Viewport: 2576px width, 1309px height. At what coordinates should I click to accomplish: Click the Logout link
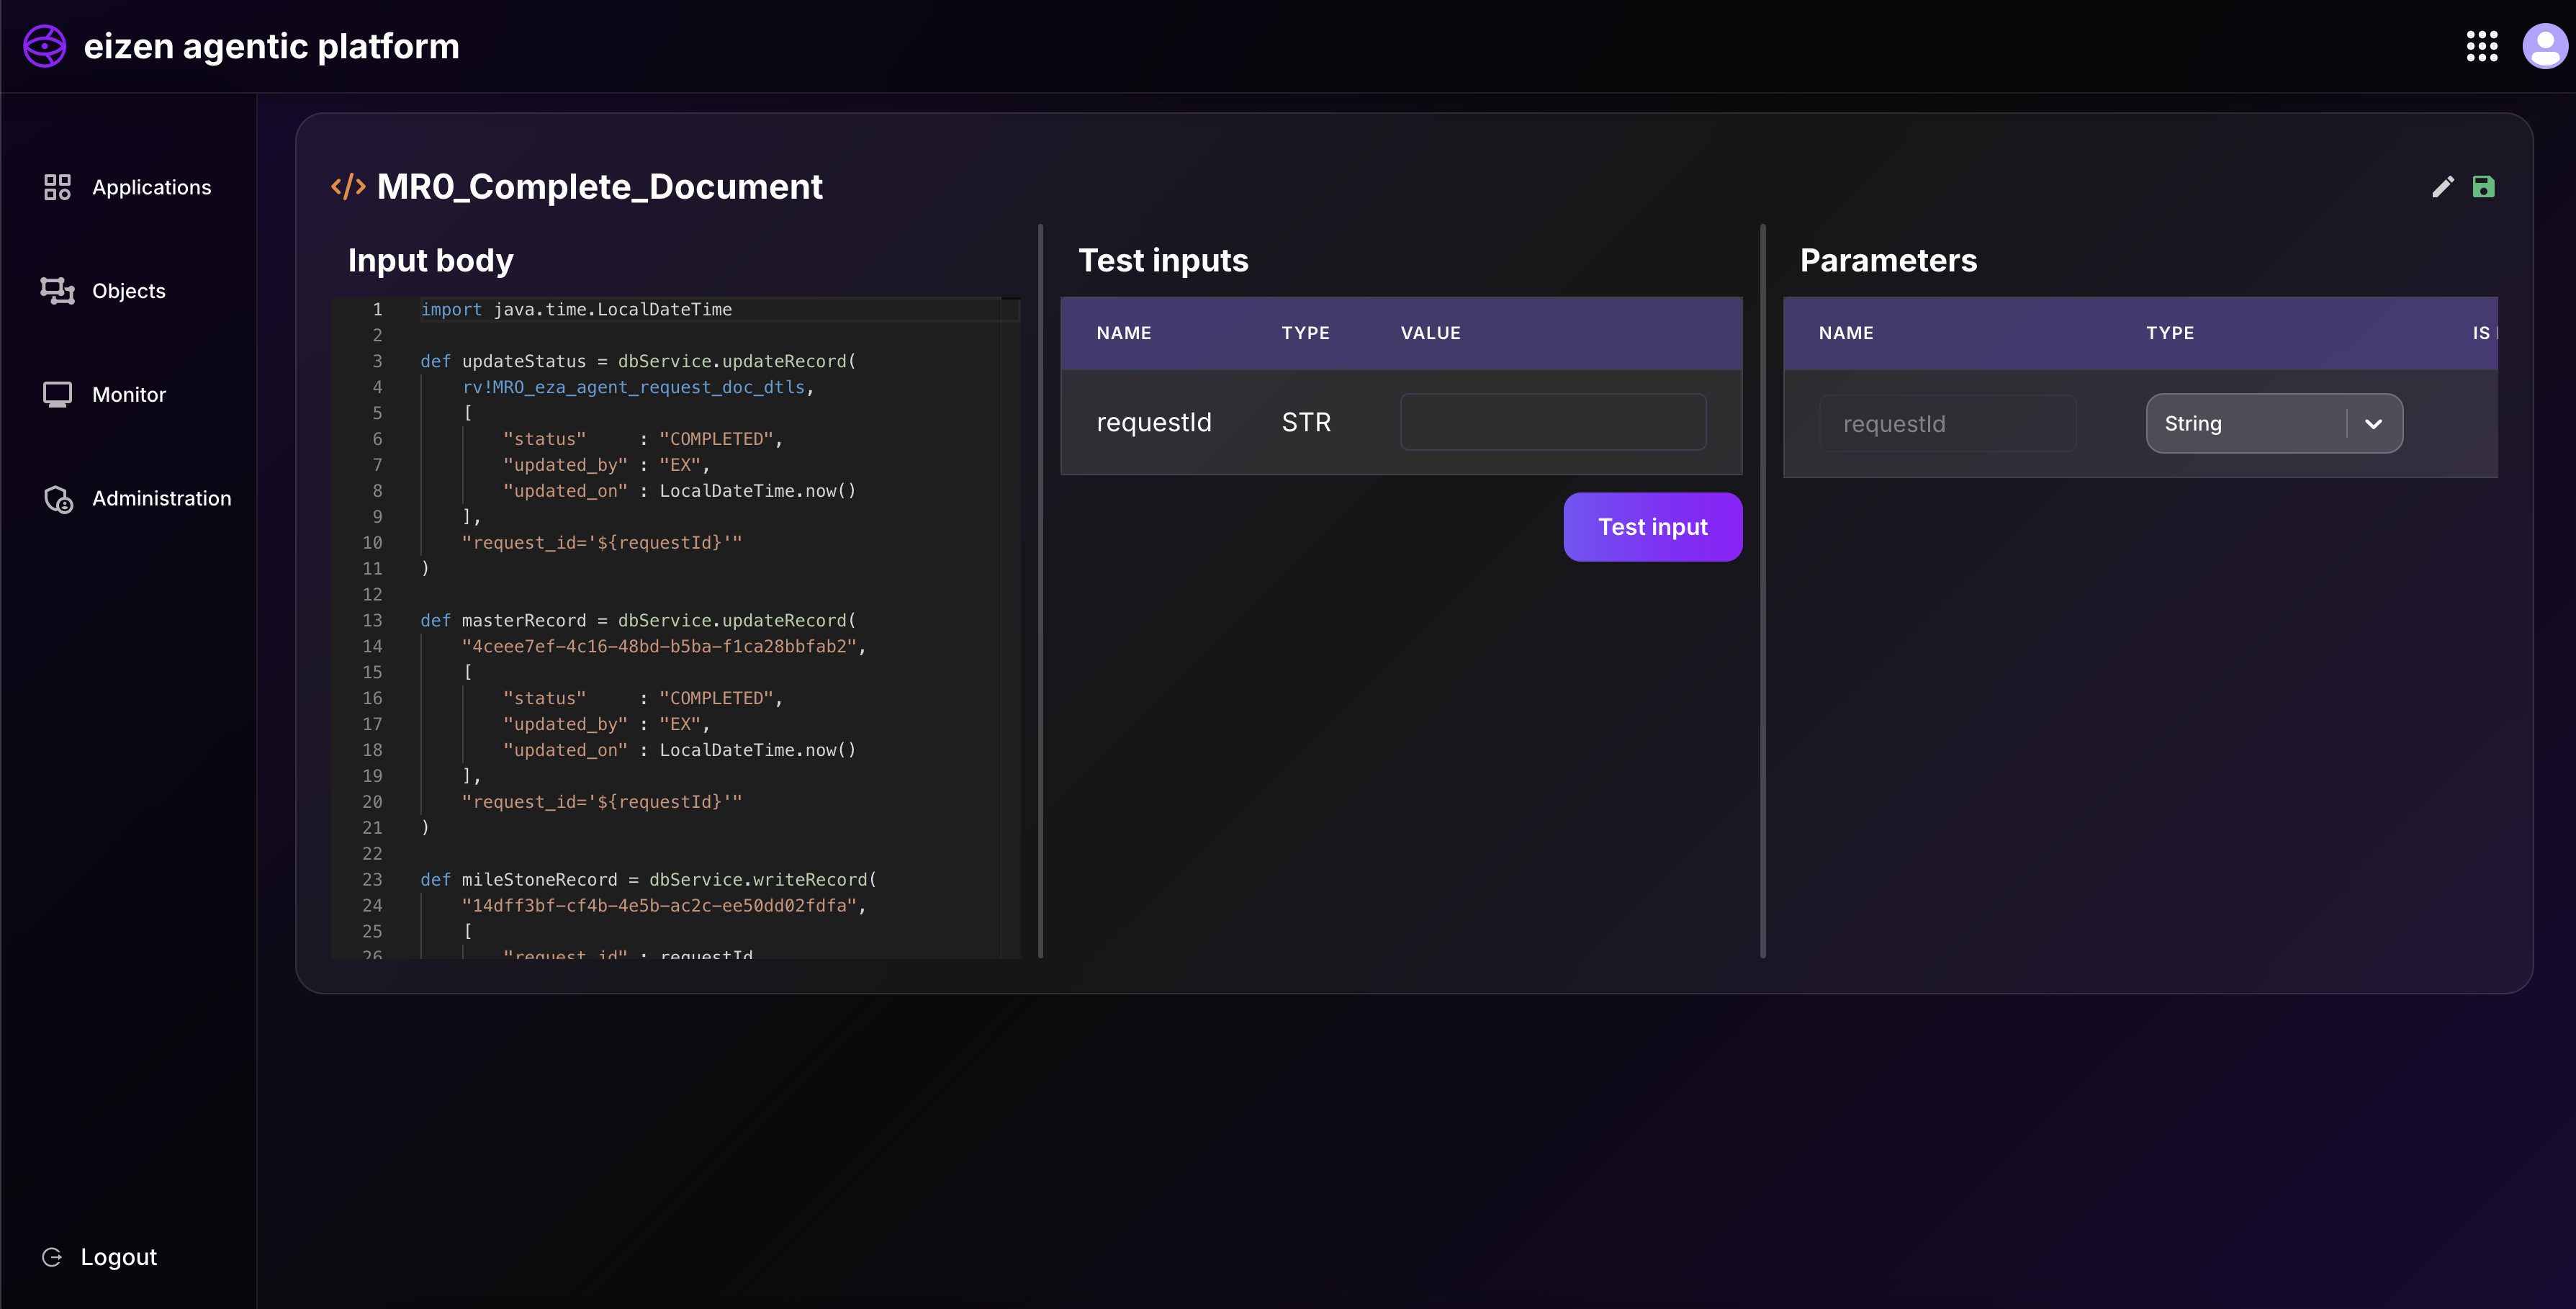tap(118, 1257)
